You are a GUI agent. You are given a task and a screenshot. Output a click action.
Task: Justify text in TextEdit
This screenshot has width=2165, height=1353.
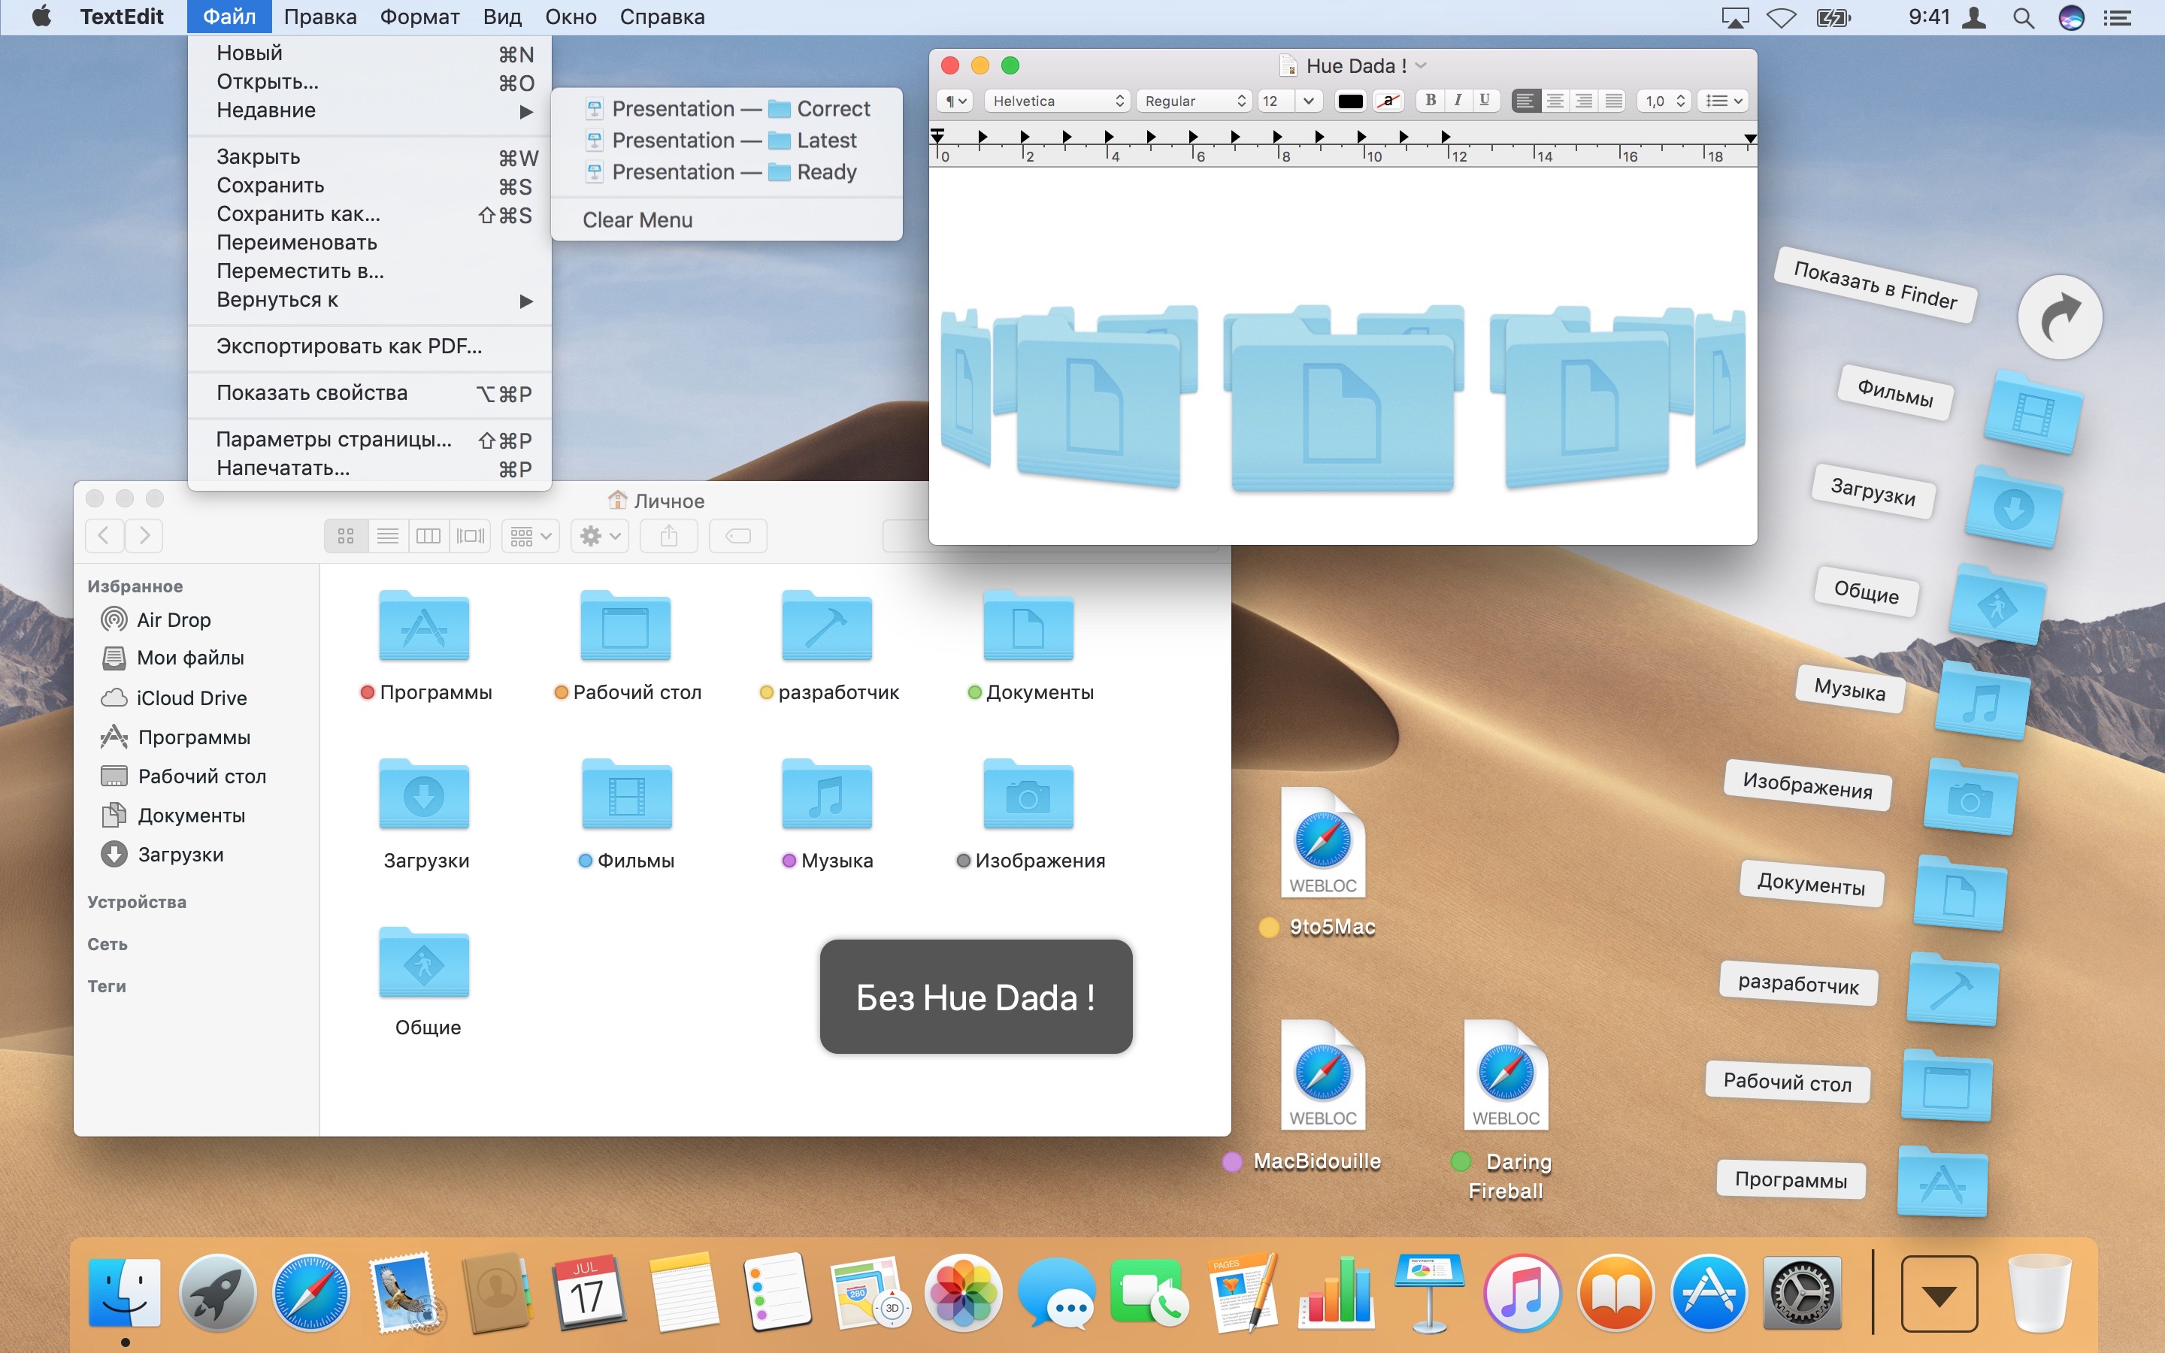point(1613,100)
